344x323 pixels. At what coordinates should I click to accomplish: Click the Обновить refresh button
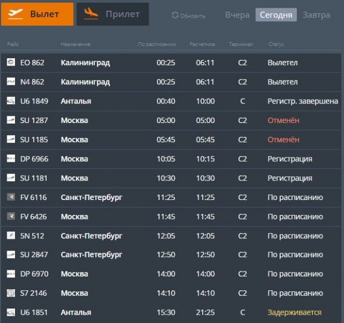[x=189, y=16]
